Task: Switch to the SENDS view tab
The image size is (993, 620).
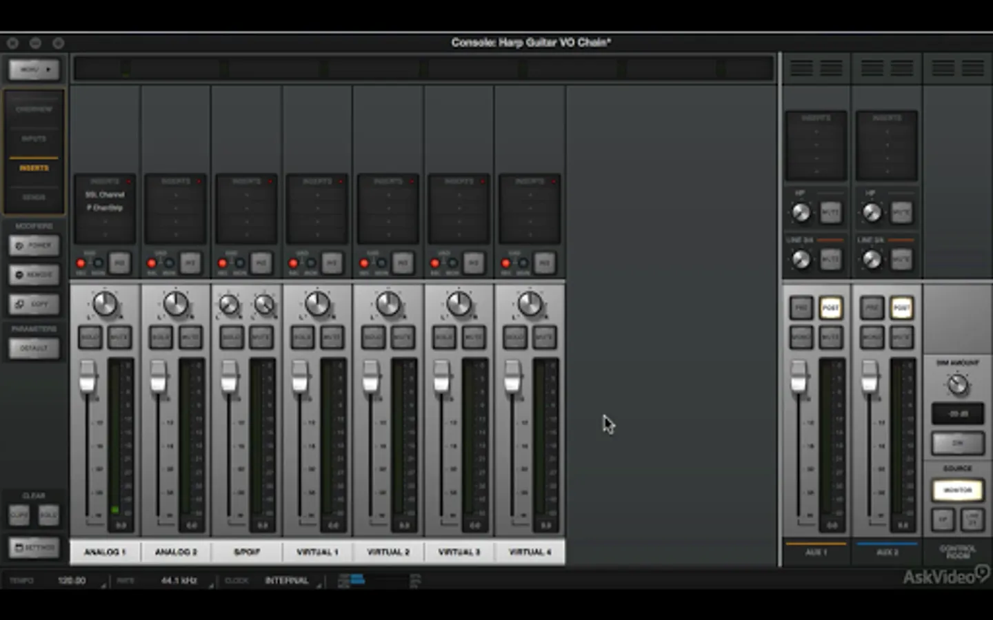Action: (x=34, y=197)
